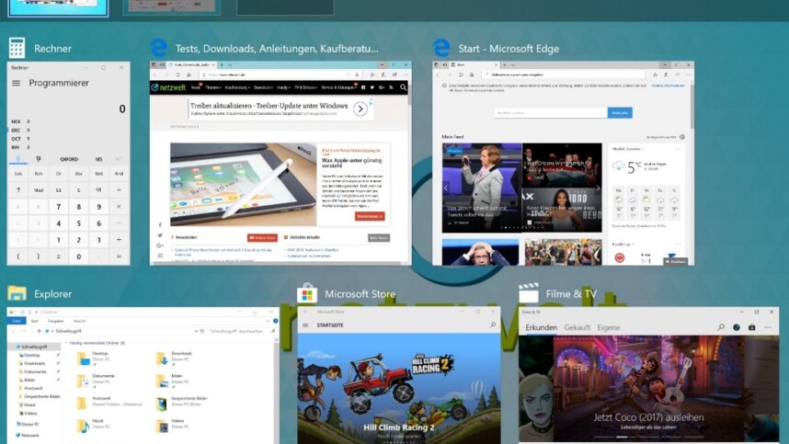
Task: Click the address bar in Start Edge window
Action: [563, 74]
